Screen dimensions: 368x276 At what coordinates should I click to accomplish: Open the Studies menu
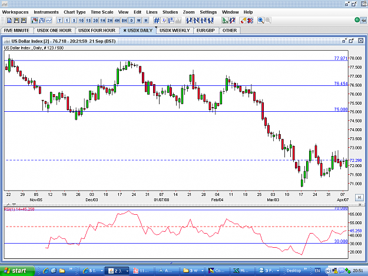click(x=170, y=12)
